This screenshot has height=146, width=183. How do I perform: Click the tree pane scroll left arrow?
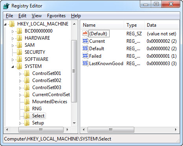[x=7, y=130]
